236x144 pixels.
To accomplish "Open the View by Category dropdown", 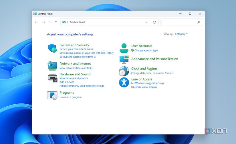I will 181,34.
